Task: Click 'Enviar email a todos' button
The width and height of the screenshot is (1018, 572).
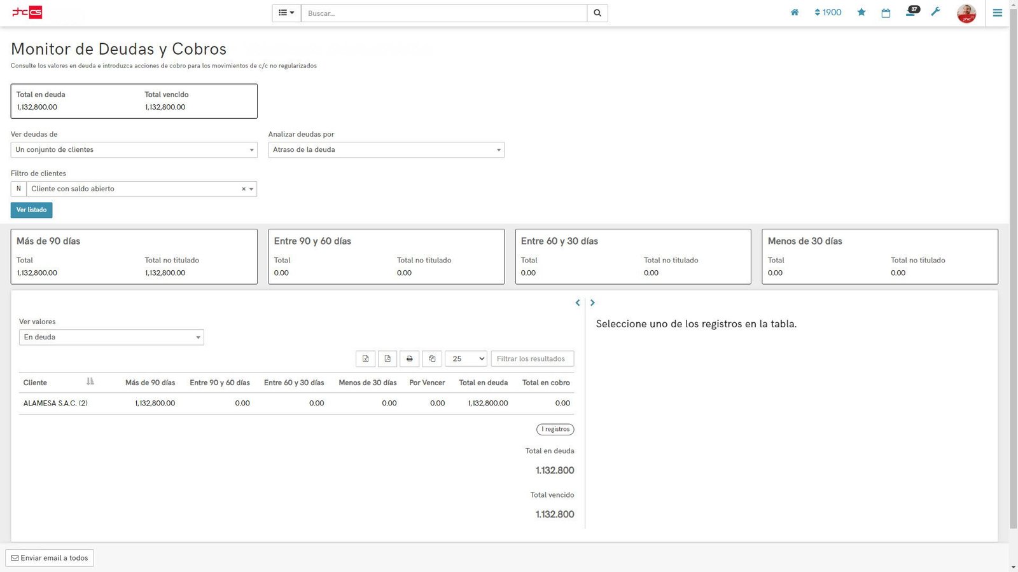Action: coord(50,558)
